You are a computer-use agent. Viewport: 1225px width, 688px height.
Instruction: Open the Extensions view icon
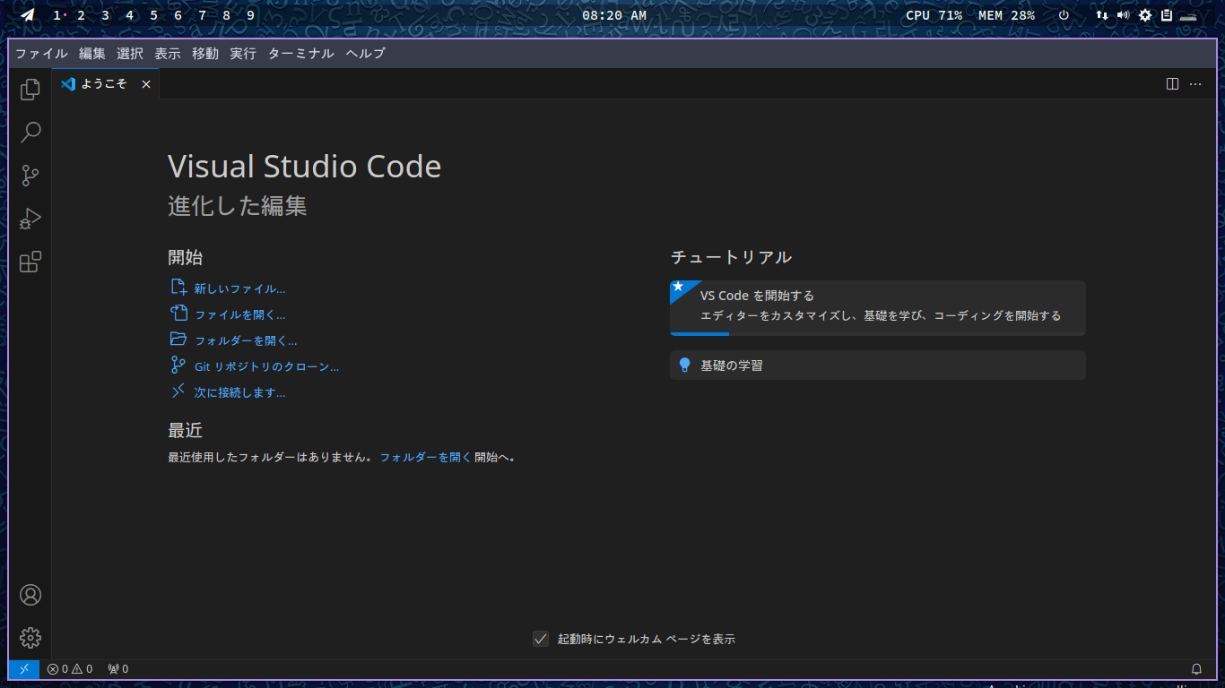coord(30,262)
